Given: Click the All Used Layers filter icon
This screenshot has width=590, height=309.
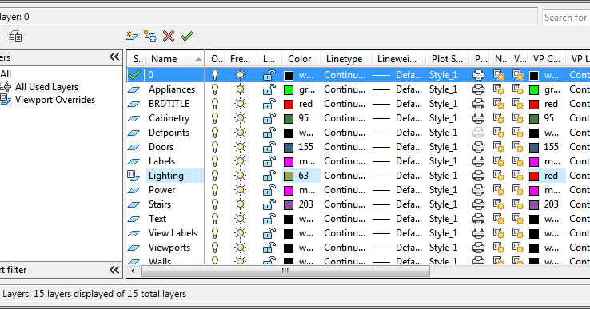Looking at the screenshot, I should 6,87.
